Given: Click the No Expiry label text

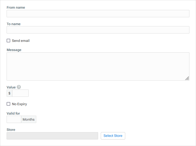Looking at the screenshot, I should [x=19, y=104].
